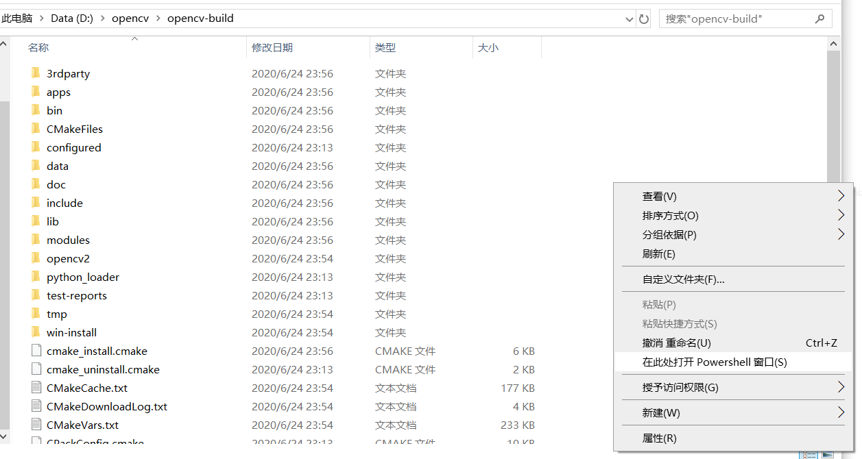This screenshot has height=459, width=862.
Task: Click the search magnifier icon
Action: 820,18
